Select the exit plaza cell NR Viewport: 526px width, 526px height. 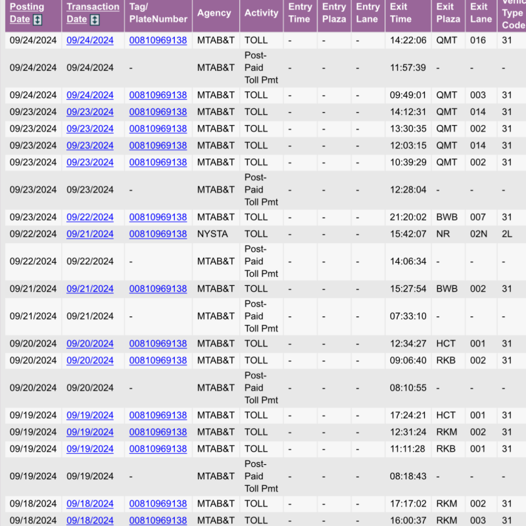(x=448, y=234)
